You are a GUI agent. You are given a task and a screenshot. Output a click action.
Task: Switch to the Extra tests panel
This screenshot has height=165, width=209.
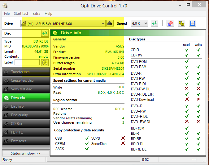26,141
